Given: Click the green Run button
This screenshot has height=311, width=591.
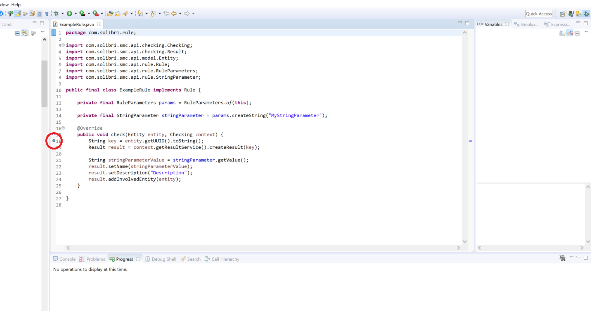Looking at the screenshot, I should click(69, 13).
